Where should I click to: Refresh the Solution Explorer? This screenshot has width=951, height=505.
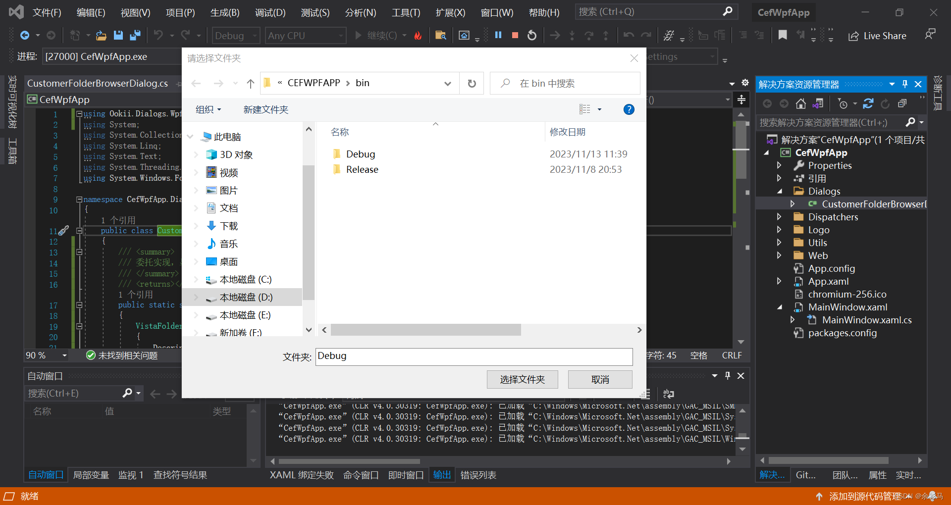(868, 103)
